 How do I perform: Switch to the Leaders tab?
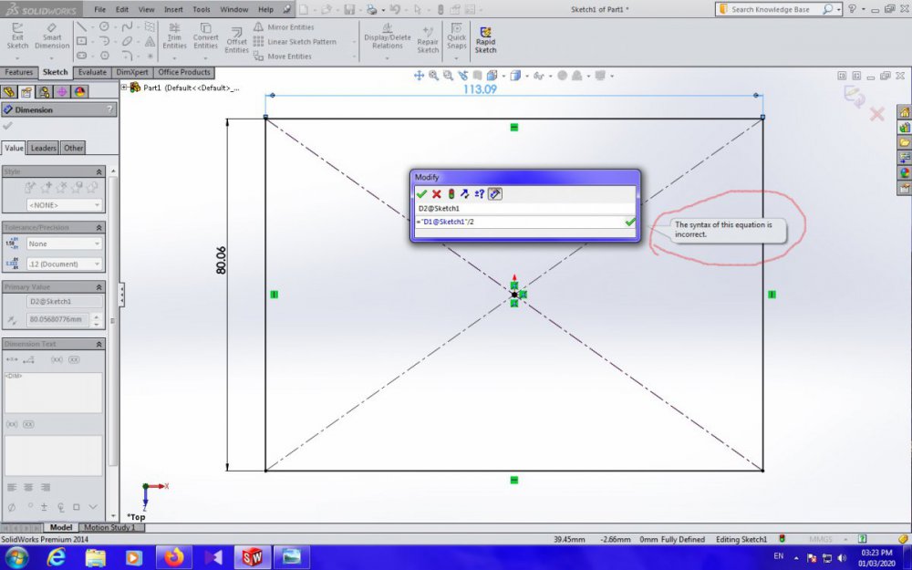point(43,148)
